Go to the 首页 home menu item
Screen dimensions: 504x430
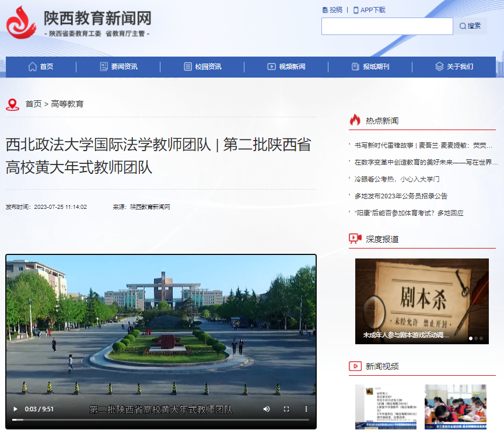tap(41, 67)
